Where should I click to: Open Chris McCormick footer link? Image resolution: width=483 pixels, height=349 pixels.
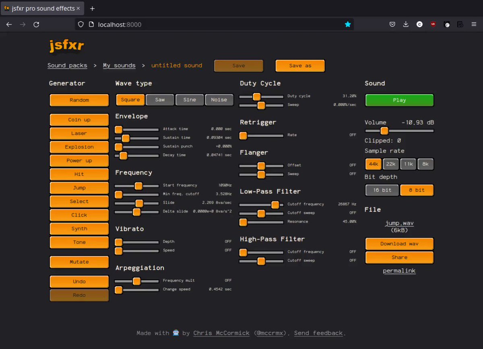pyautogui.click(x=221, y=333)
